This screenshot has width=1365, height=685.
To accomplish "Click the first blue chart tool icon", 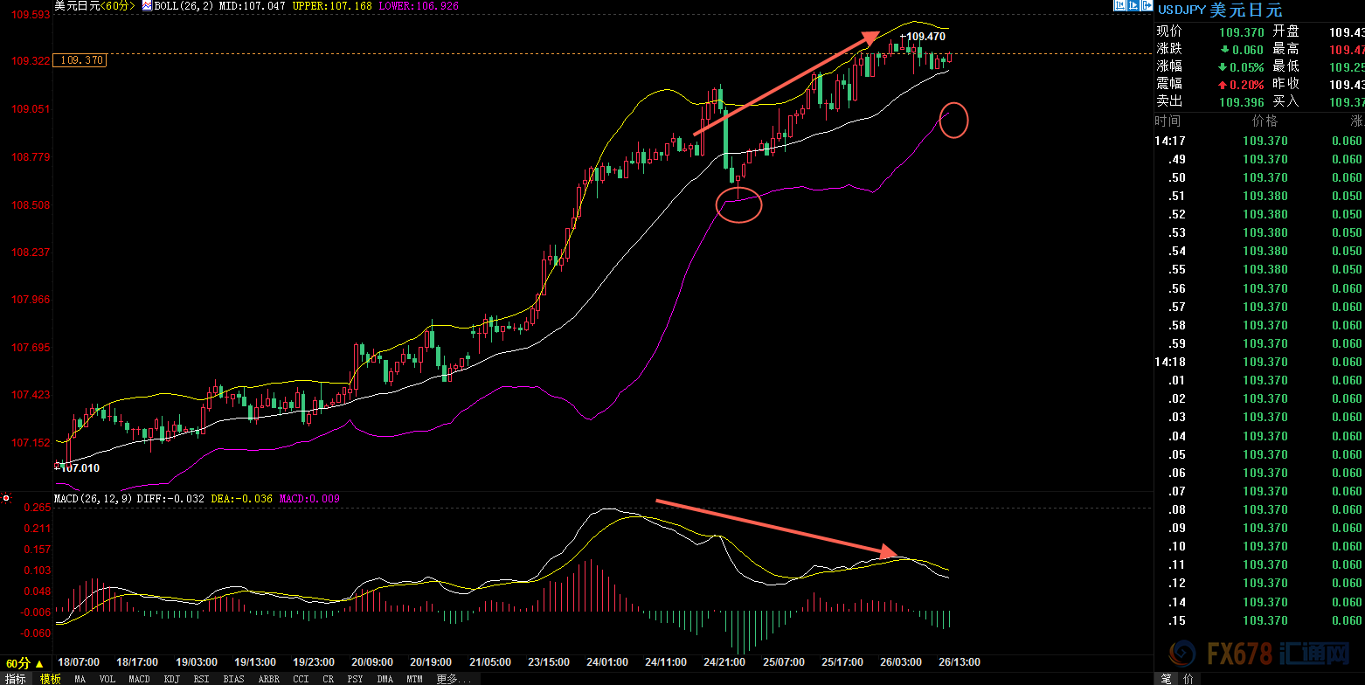I will pyautogui.click(x=1119, y=5).
